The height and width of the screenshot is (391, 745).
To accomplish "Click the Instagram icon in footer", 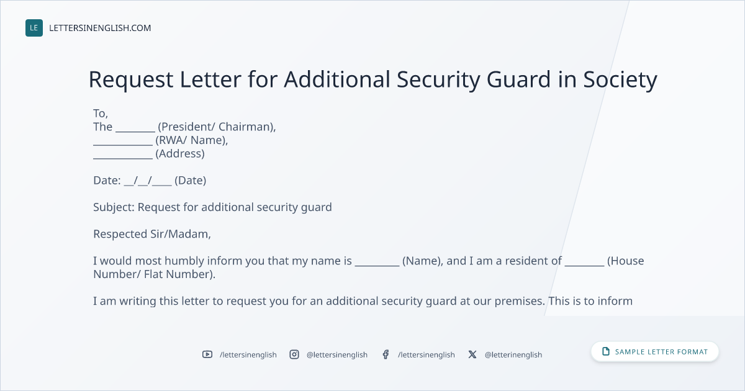I will point(294,354).
